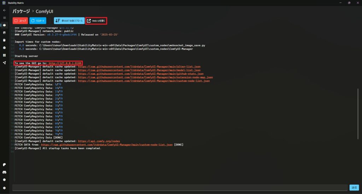Click 'FETCH ComfyRegistry Data: 5/79' line
This screenshot has height=194, width=362.
pos(38,85)
